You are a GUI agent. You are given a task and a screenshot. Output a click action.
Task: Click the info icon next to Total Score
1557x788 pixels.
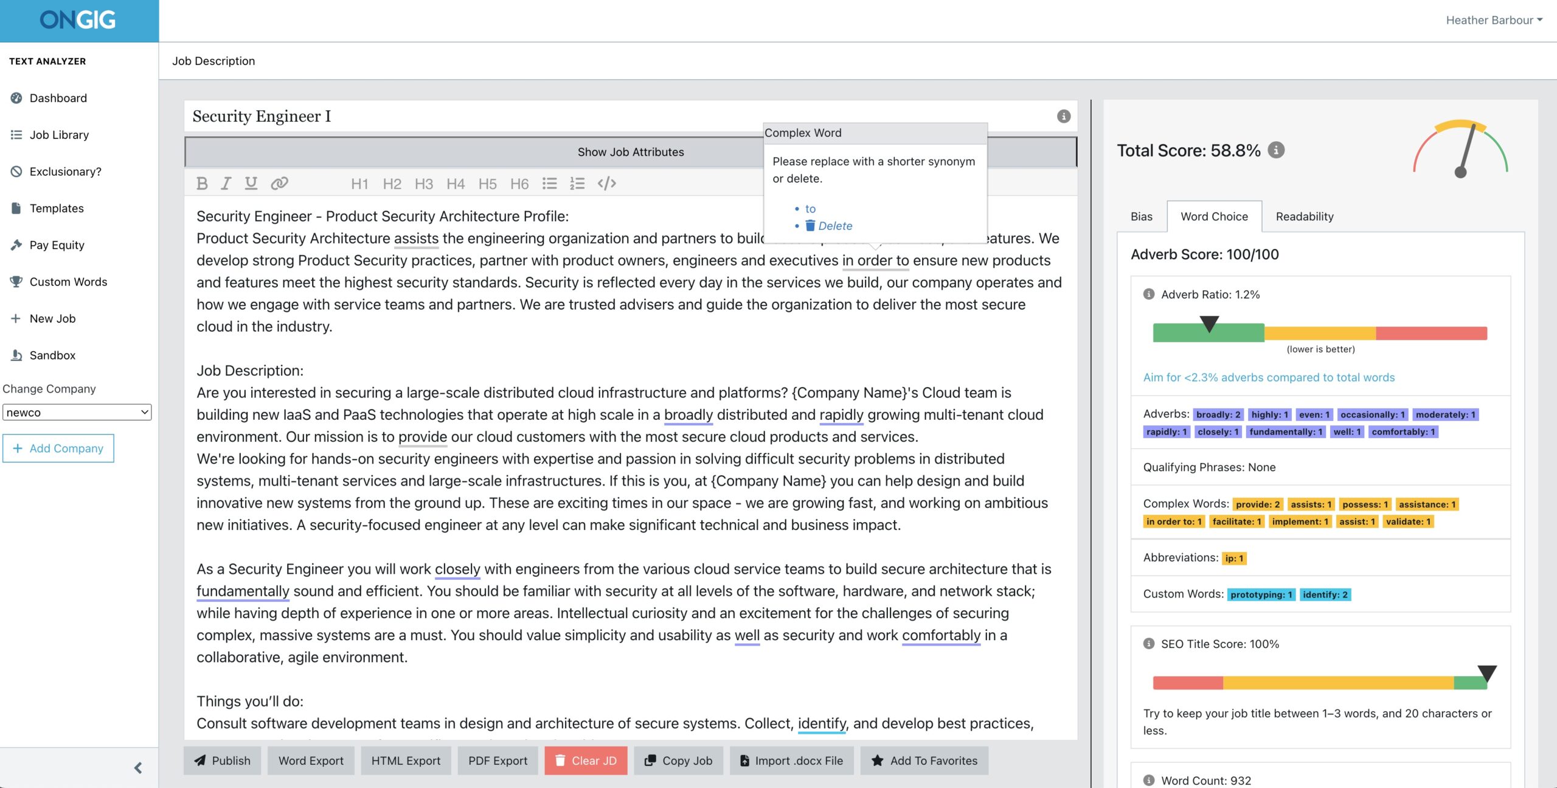1276,150
